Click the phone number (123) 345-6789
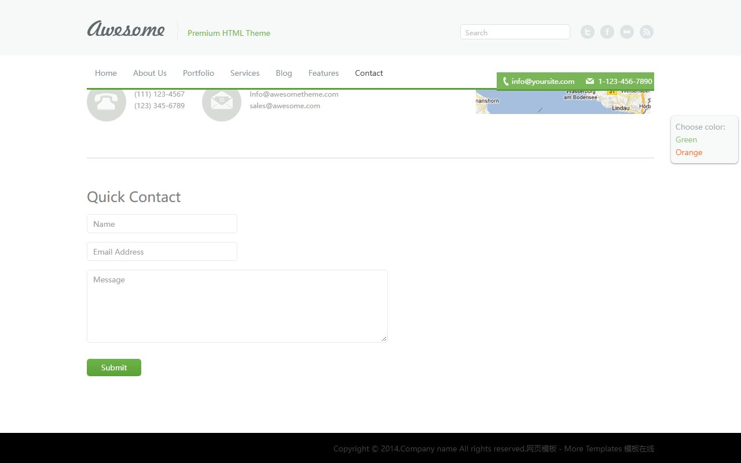This screenshot has width=741, height=463. [x=159, y=106]
